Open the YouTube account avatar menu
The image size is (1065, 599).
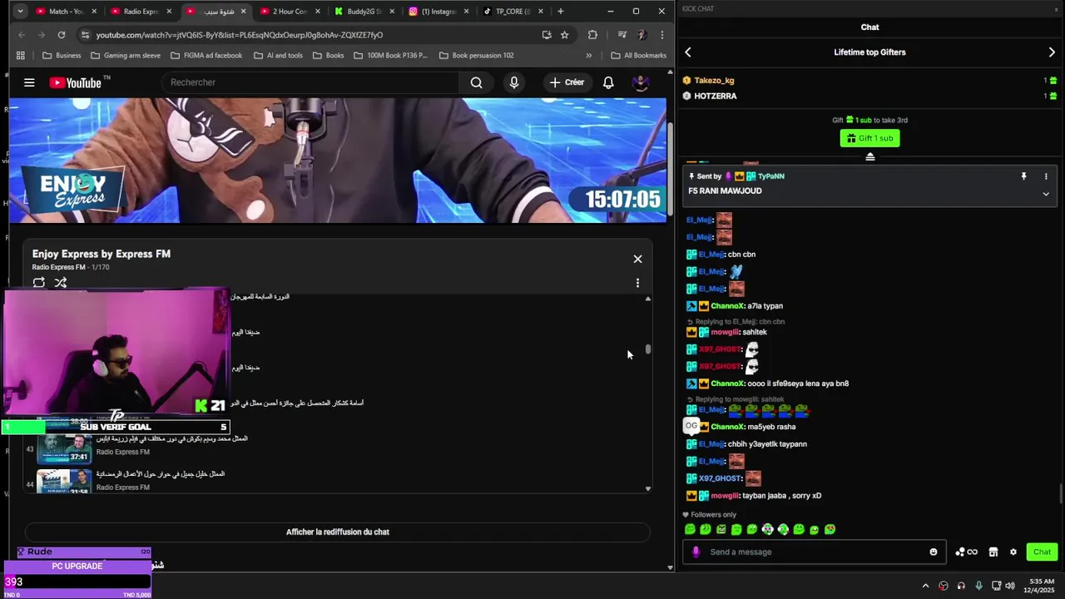pos(640,82)
